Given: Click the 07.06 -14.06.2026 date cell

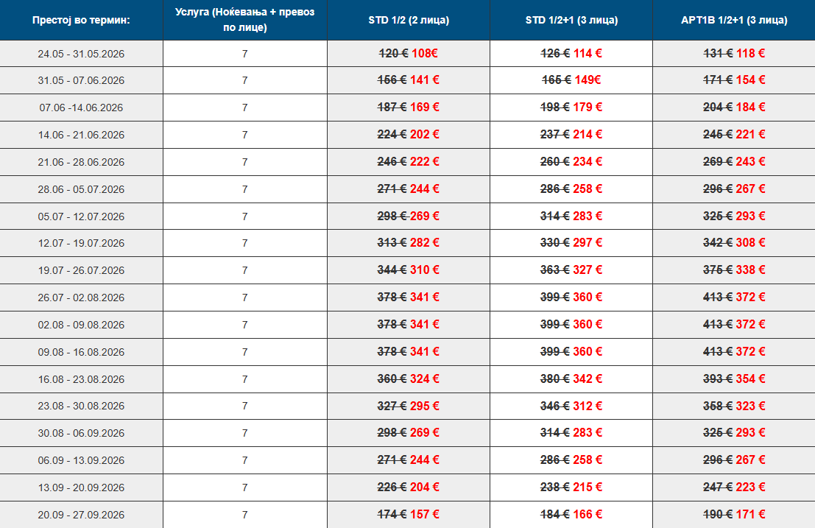Looking at the screenshot, I should (81, 108).
